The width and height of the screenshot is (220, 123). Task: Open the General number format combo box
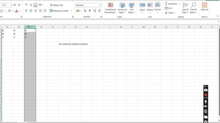88,5
